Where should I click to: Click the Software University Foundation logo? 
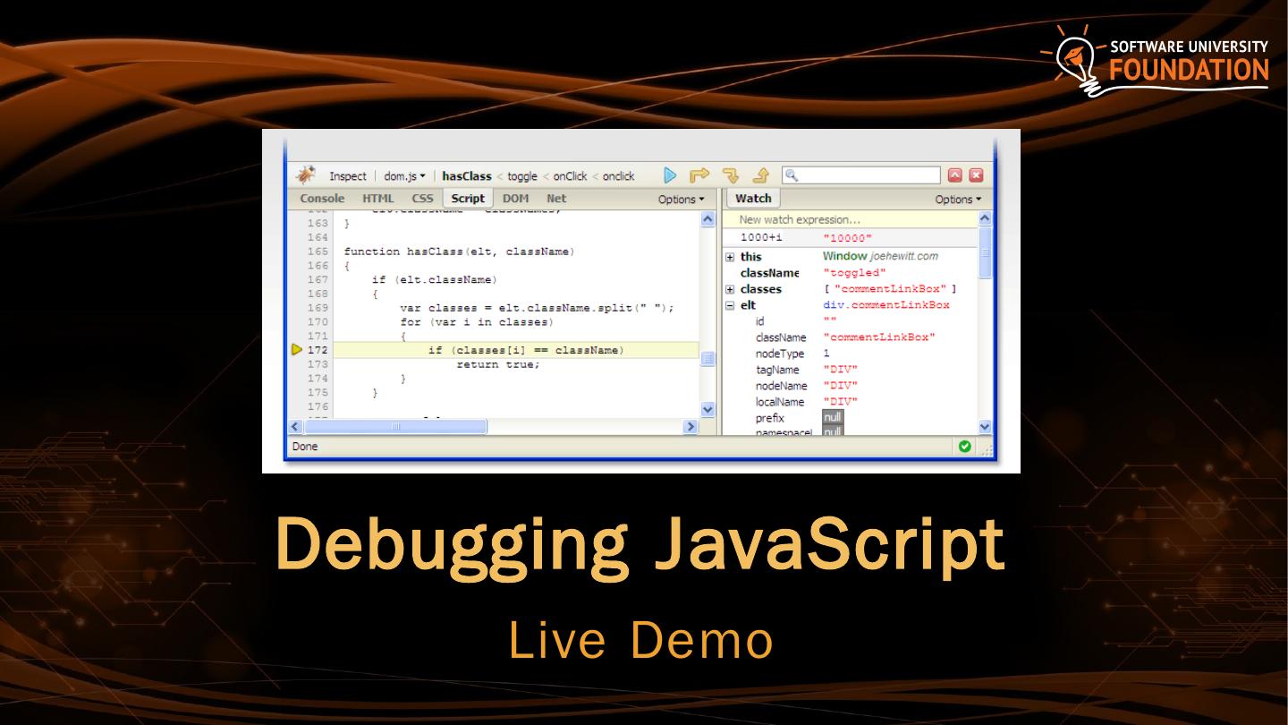pos(1155,59)
